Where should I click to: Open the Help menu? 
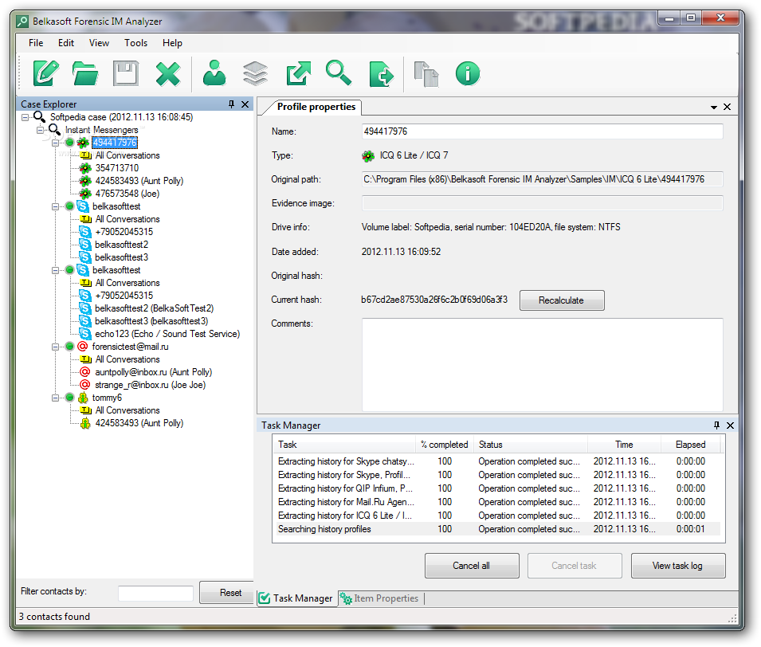[x=172, y=43]
